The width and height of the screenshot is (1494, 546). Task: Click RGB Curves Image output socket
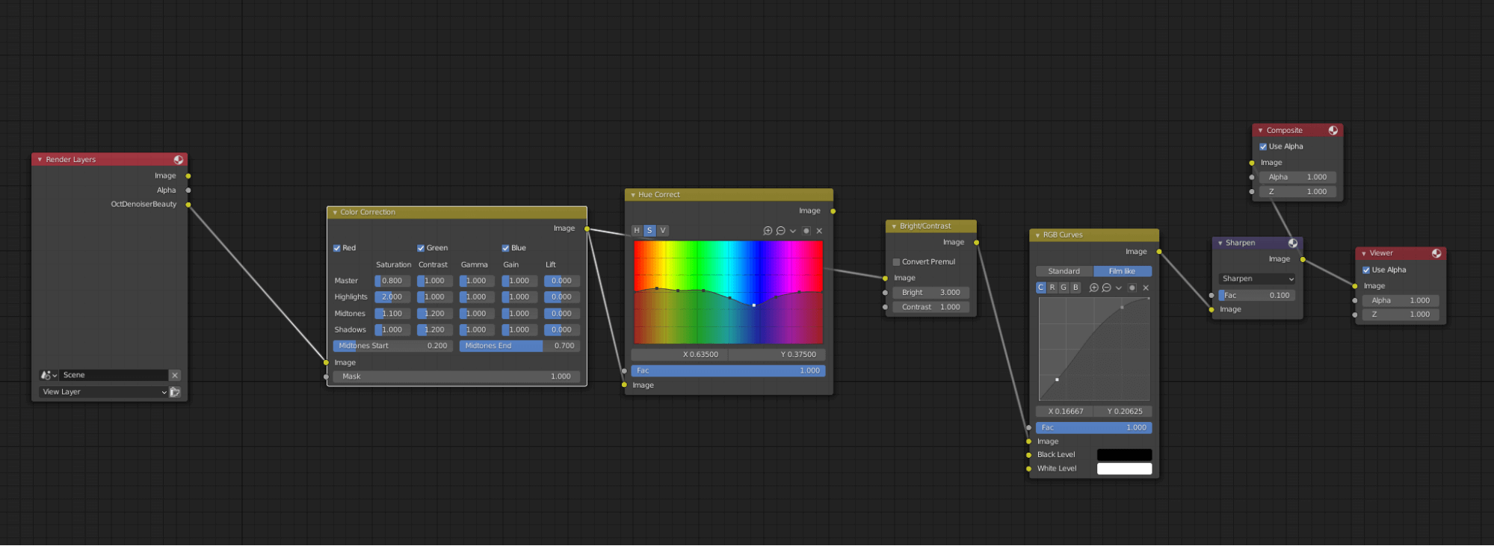[1159, 252]
